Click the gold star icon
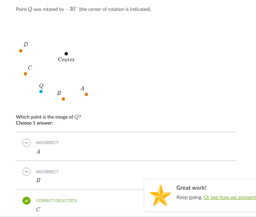 160,195
